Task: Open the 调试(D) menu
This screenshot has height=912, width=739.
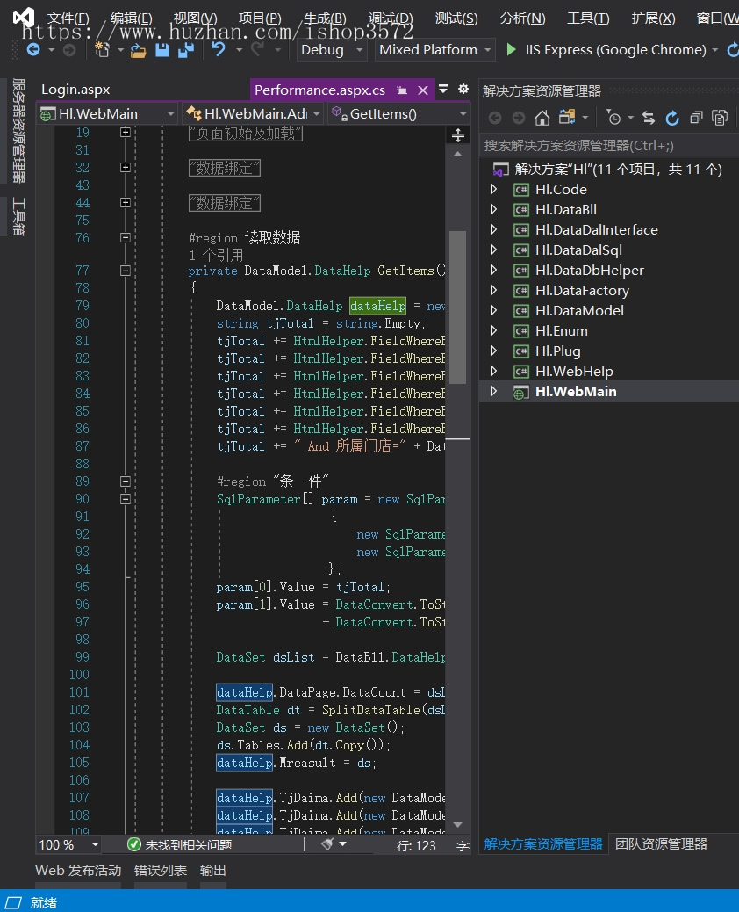Action: [391, 18]
